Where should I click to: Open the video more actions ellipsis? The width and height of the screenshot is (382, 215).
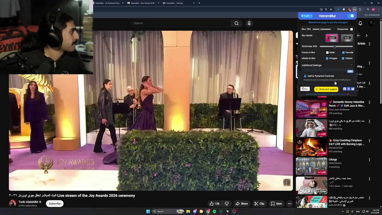point(289,204)
